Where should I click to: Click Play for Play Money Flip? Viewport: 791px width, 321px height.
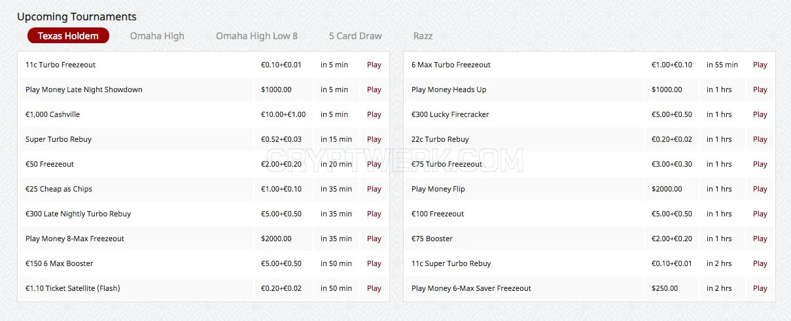(x=760, y=189)
